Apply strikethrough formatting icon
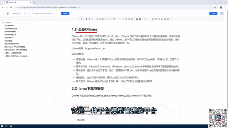Image resolution: width=228 pixels, height=128 pixels. [89, 19]
